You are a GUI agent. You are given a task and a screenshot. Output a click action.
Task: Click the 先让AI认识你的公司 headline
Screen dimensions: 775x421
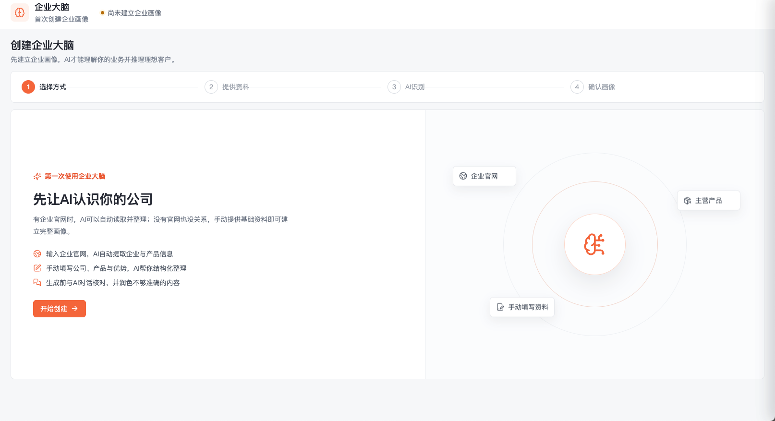tap(93, 199)
